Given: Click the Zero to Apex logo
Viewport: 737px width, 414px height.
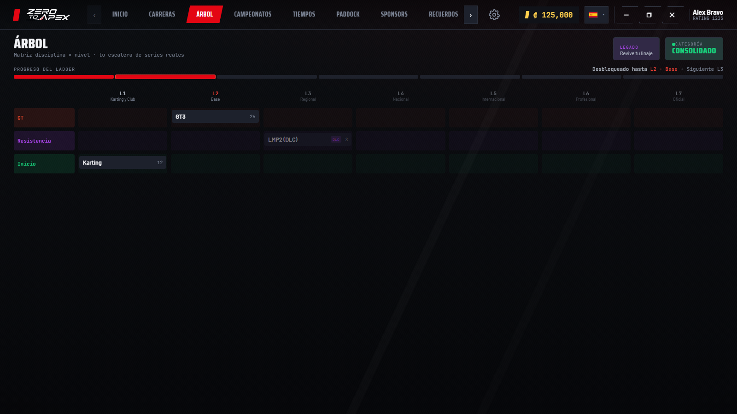Looking at the screenshot, I should (41, 15).
